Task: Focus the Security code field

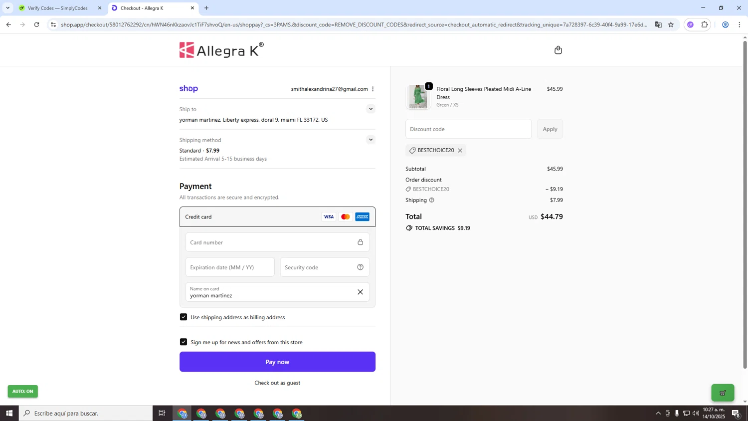Action: 325,267
